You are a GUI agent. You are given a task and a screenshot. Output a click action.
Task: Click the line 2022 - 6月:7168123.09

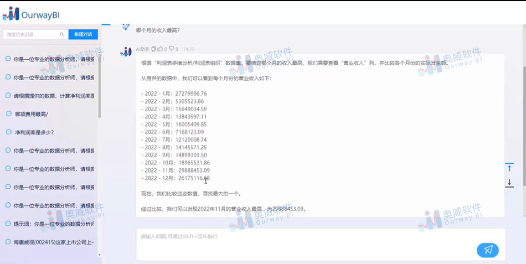(172, 132)
